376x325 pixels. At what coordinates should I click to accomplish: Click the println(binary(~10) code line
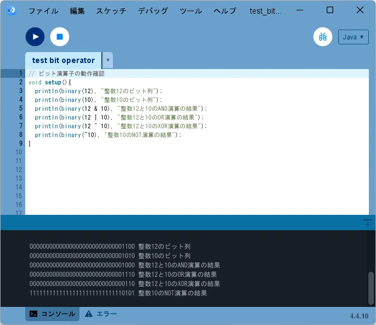pyautogui.click(x=108, y=135)
